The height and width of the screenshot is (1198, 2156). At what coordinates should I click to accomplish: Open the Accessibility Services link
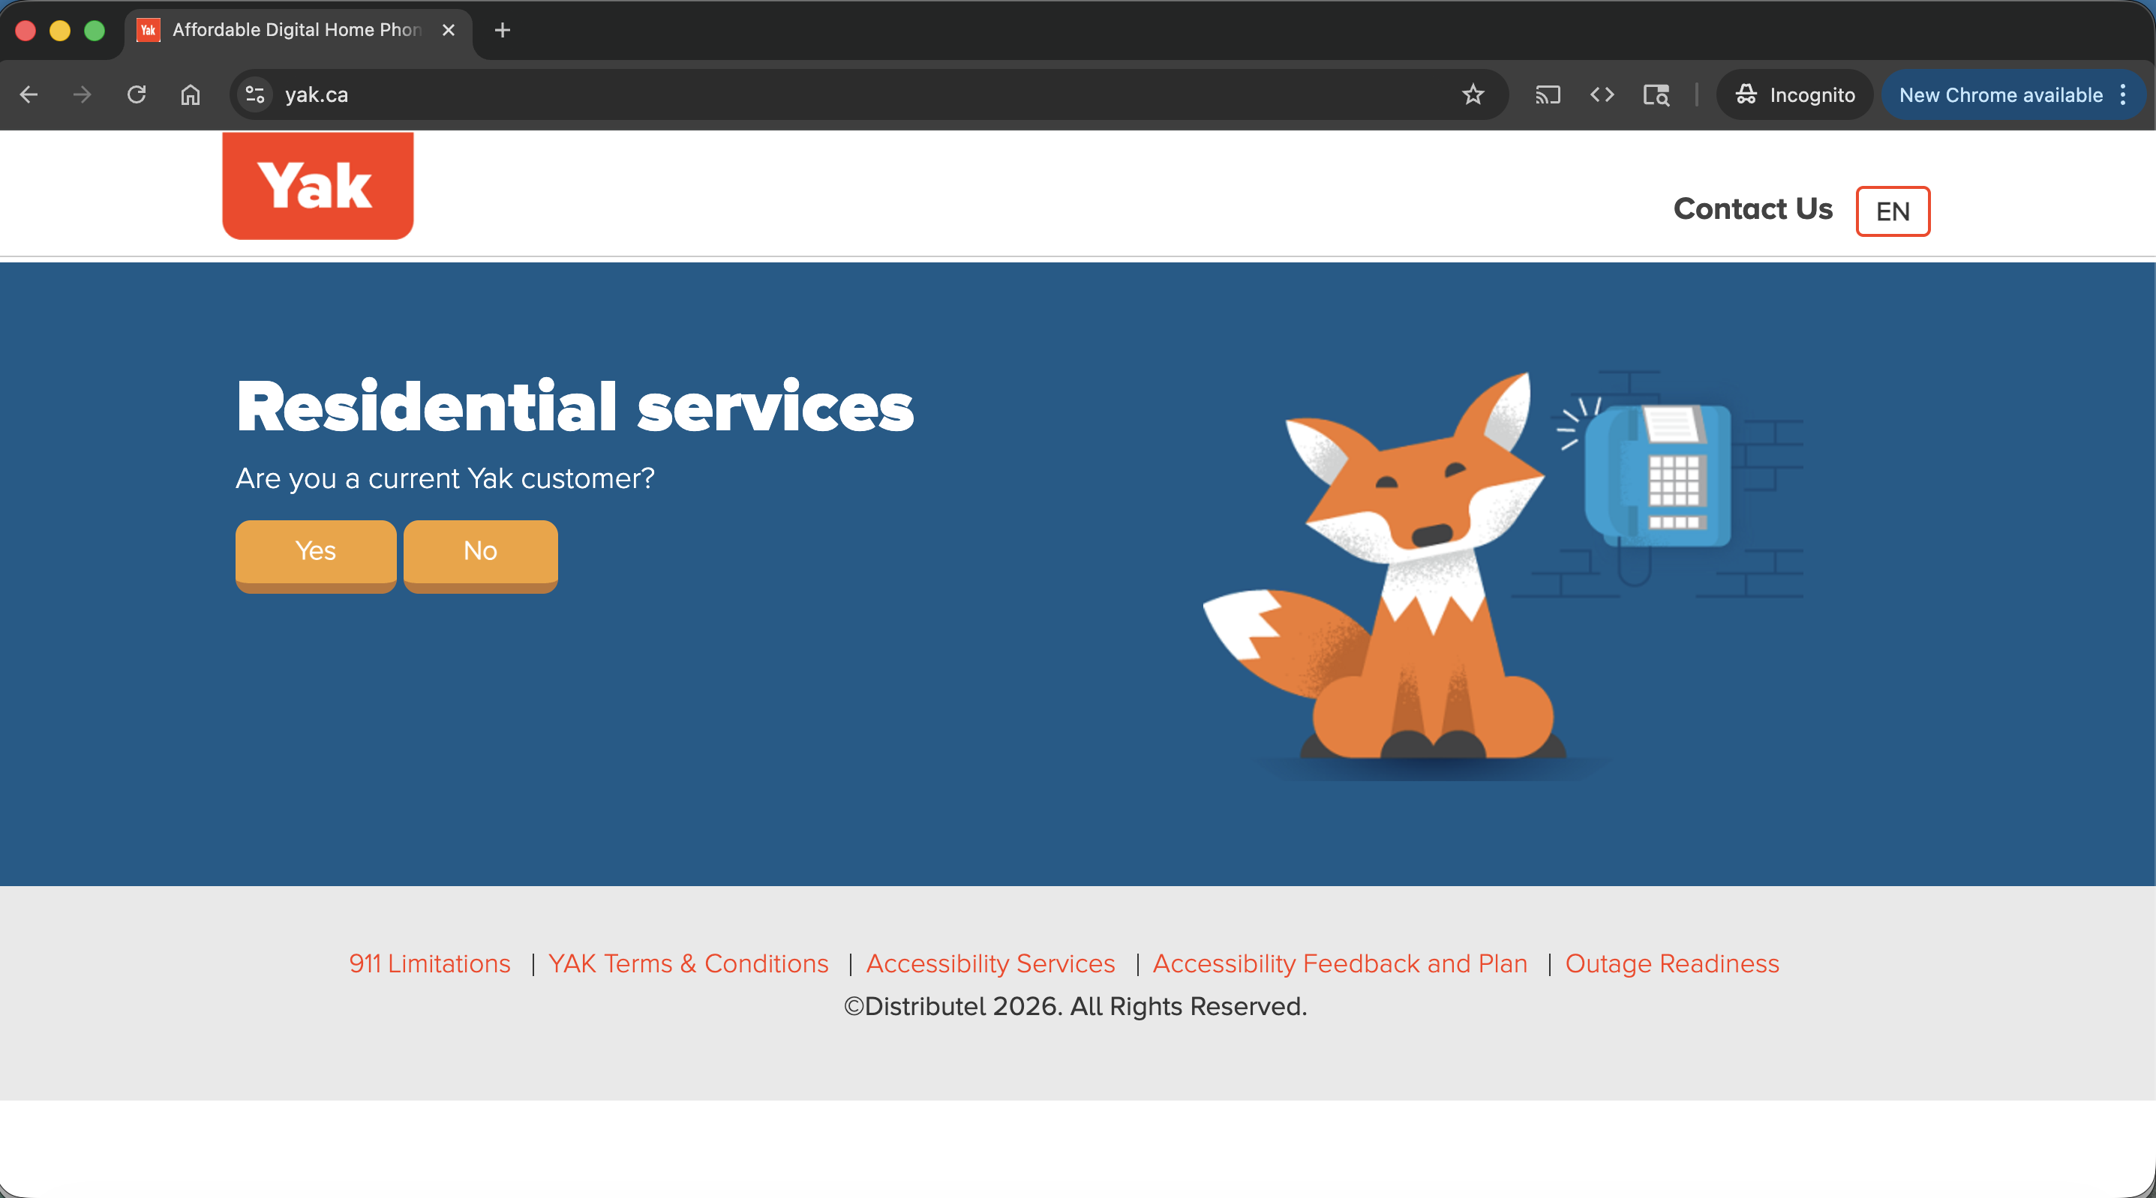[991, 964]
